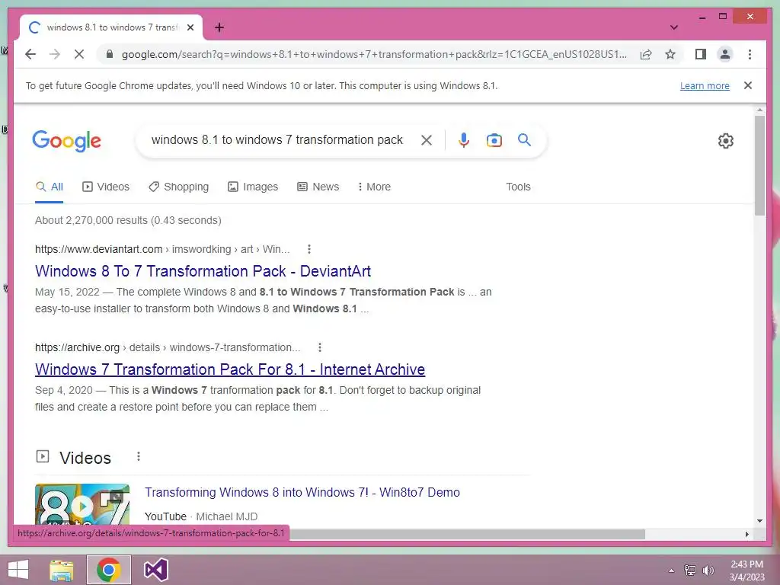Click the Google logo
This screenshot has height=585, width=780.
pyautogui.click(x=67, y=141)
